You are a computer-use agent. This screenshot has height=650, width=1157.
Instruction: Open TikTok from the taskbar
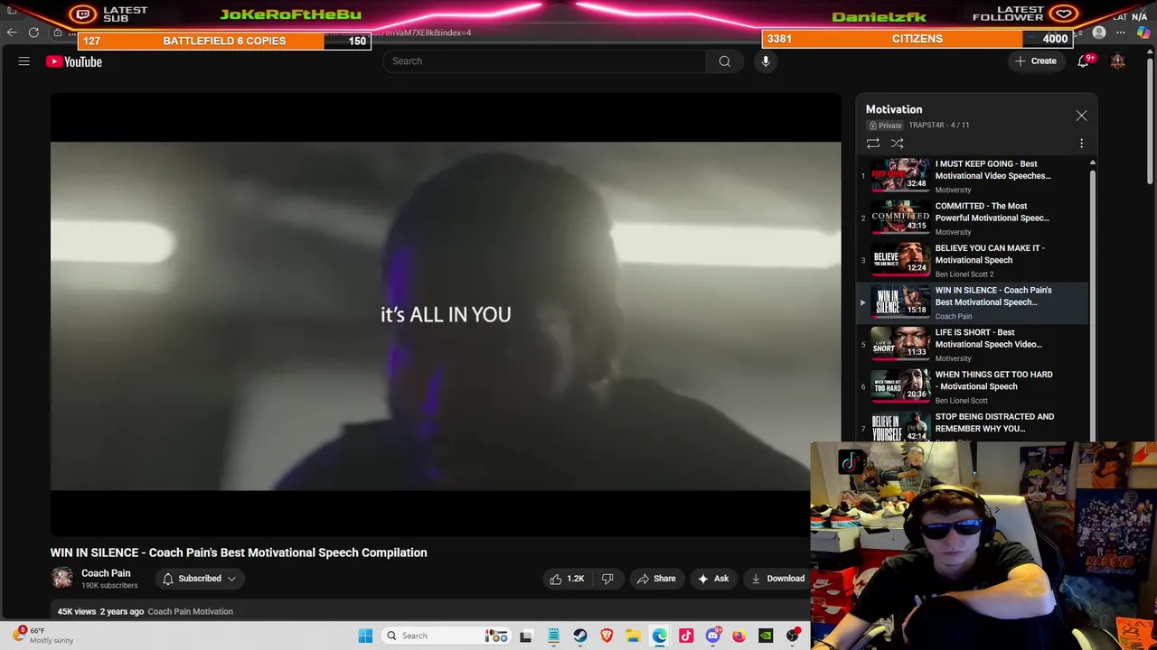click(686, 636)
